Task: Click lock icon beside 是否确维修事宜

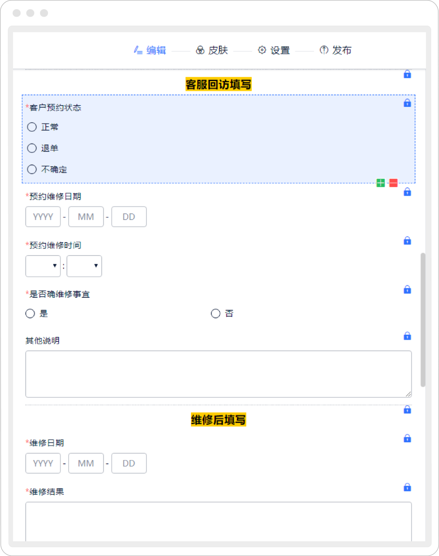Action: [x=407, y=290]
